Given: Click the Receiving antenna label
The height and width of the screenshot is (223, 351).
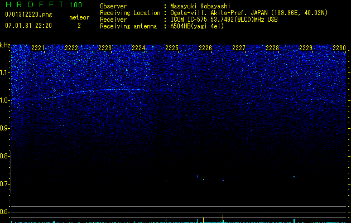Looking at the screenshot, I should click(x=128, y=26).
